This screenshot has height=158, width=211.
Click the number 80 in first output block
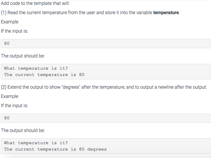(82, 75)
